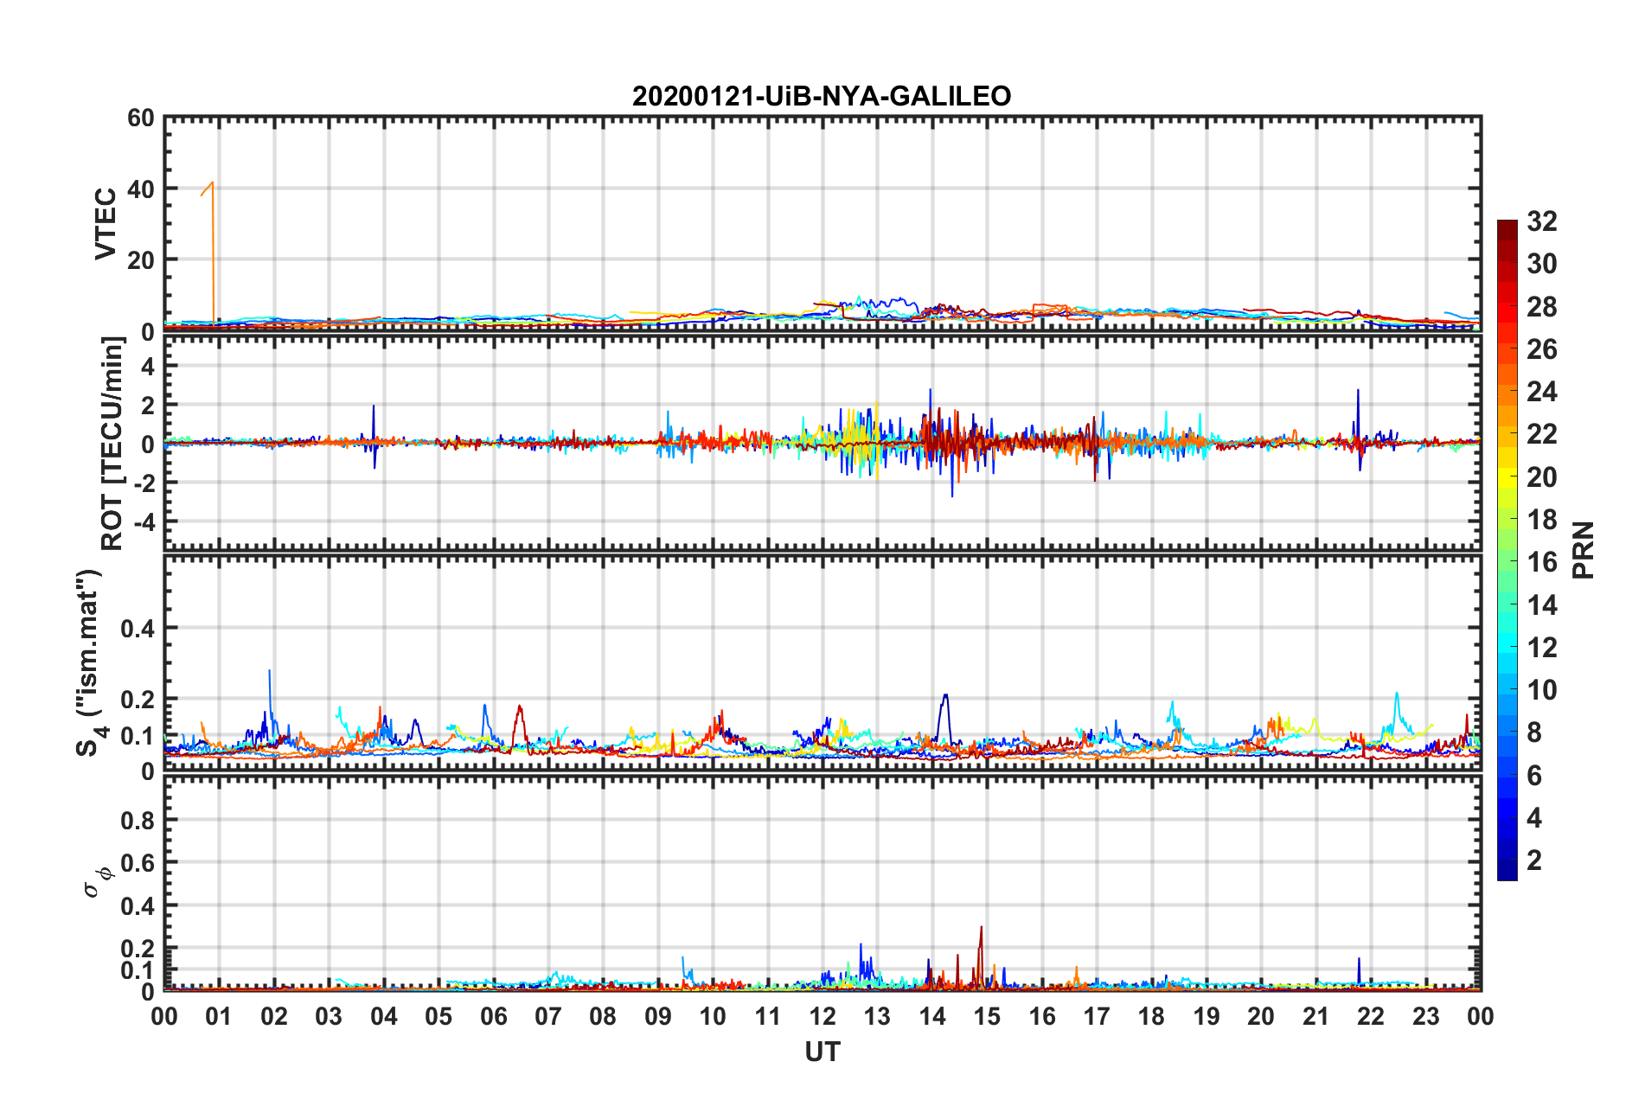Click the 20 tick on VTEC axis

click(x=141, y=260)
